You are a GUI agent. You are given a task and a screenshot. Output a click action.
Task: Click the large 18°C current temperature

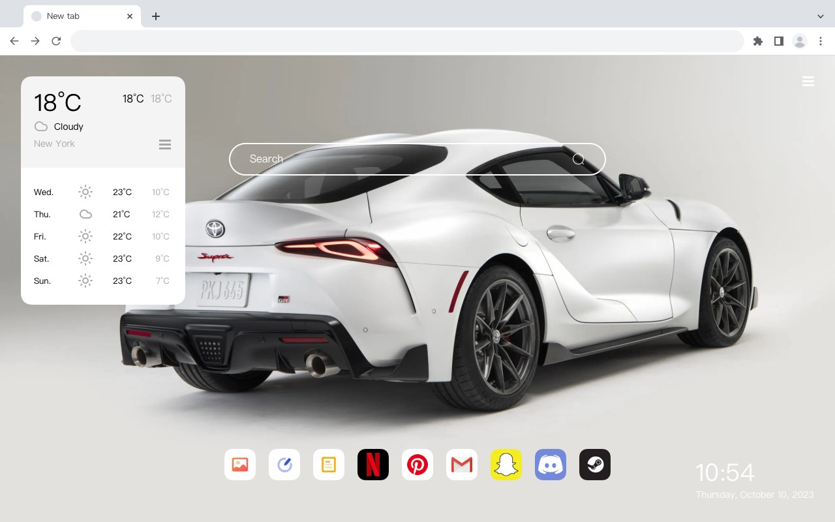pos(57,102)
